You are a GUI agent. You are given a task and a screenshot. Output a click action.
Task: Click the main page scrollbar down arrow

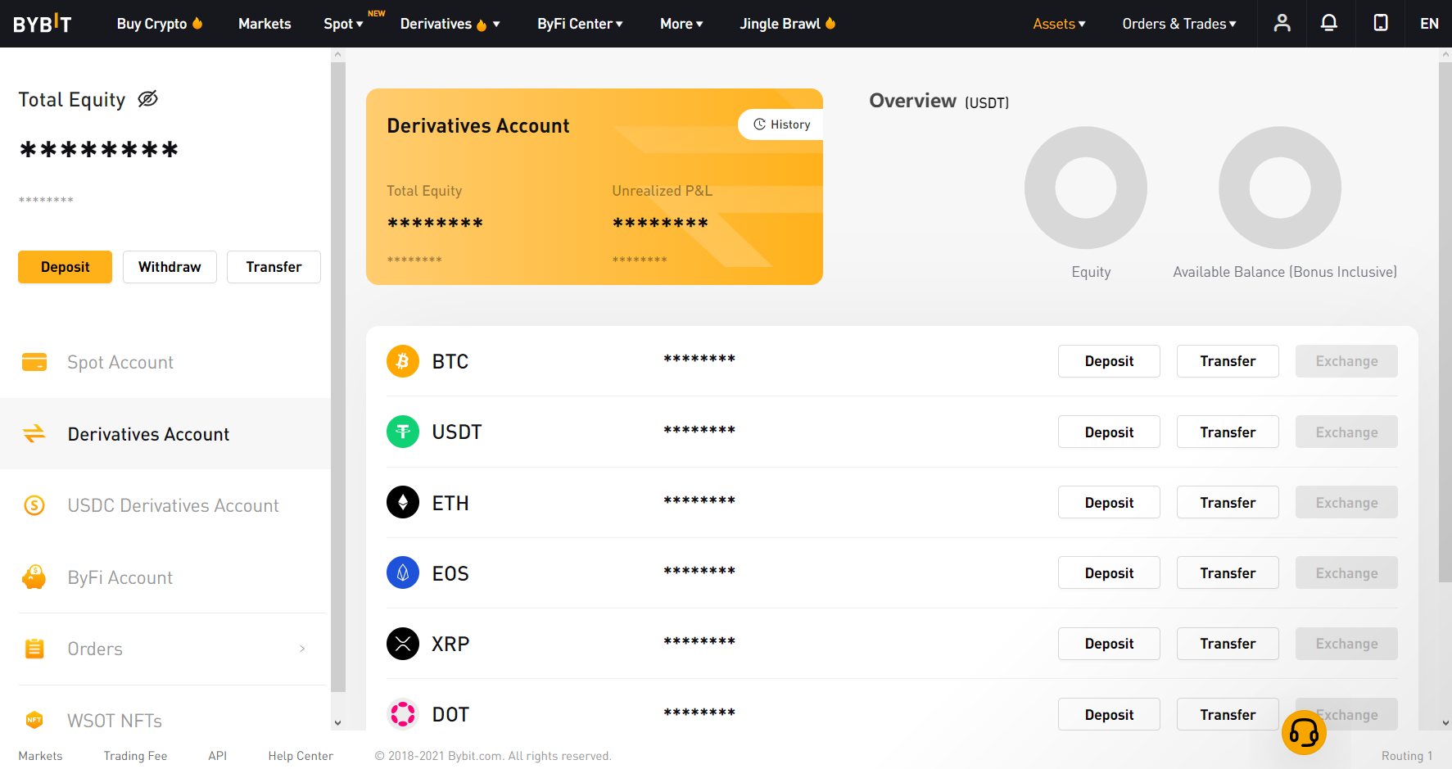coord(1445,723)
